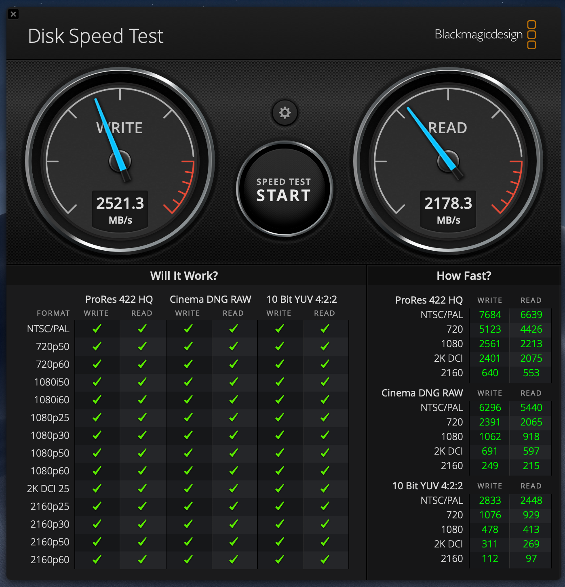Click 2K DCI 25 ProRes 422 HQ read checkmark
Image resolution: width=565 pixels, height=587 pixels.
click(142, 488)
